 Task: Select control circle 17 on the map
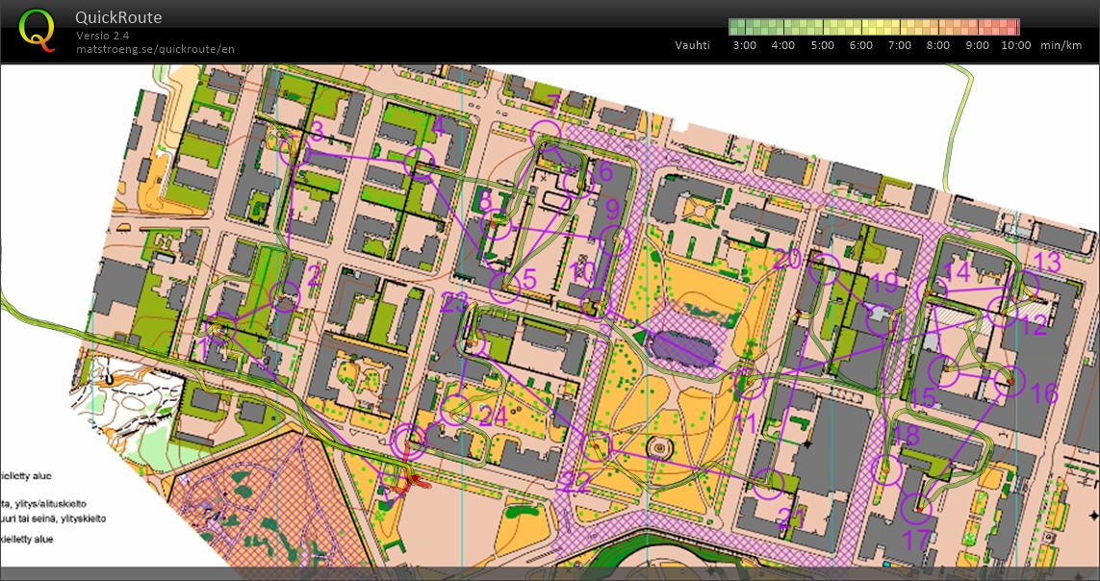920,505
